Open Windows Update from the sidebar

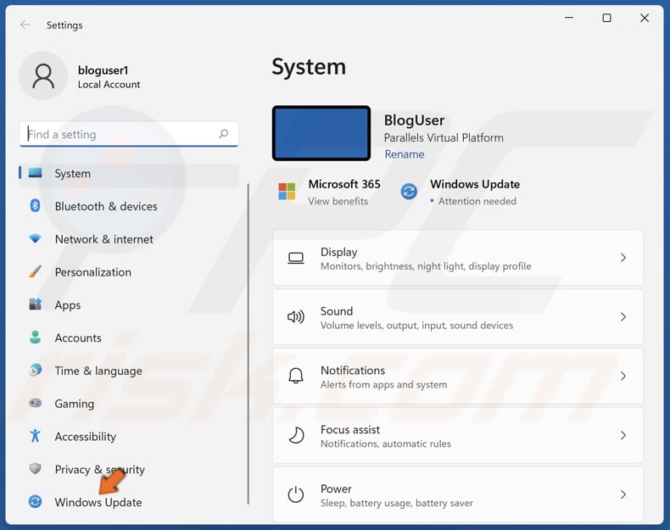tap(129, 502)
